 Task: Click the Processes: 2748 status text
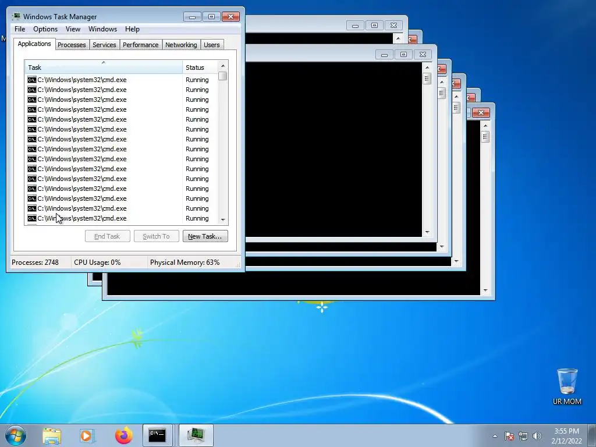[x=35, y=262]
